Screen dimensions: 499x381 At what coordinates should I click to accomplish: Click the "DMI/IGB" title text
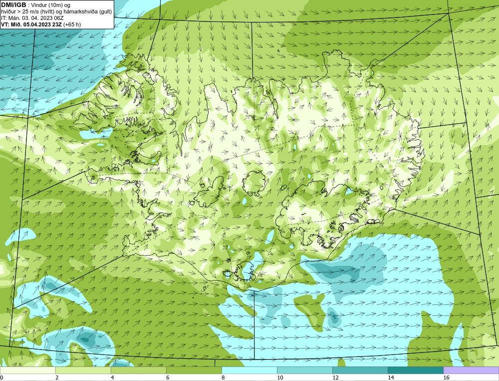[13, 4]
